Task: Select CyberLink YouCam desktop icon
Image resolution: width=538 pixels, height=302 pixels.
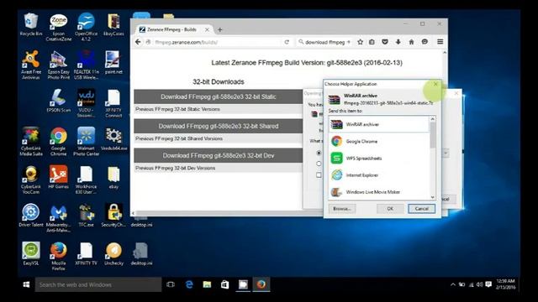Action: coord(31,180)
